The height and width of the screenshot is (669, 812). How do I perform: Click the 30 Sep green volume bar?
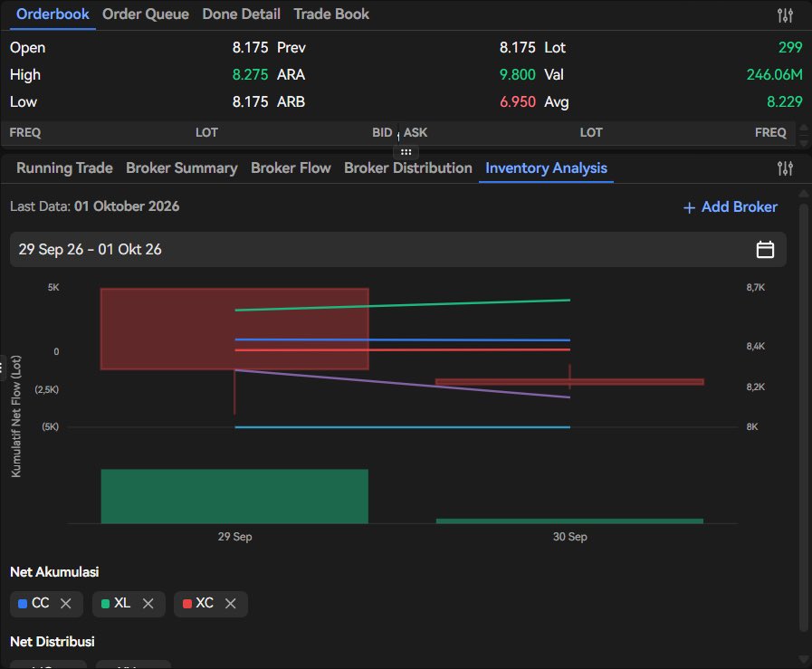(569, 521)
